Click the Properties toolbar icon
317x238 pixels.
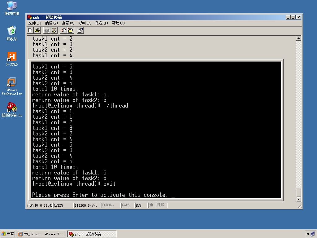pos(80,31)
